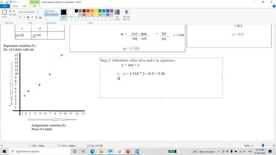Screen dimensions: 276x155
Task: Open Edit with Paint 3D
Action: [126, 15]
